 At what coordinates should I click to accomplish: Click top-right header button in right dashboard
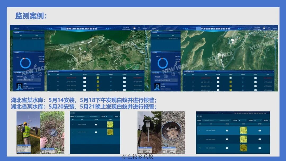tap(274, 28)
